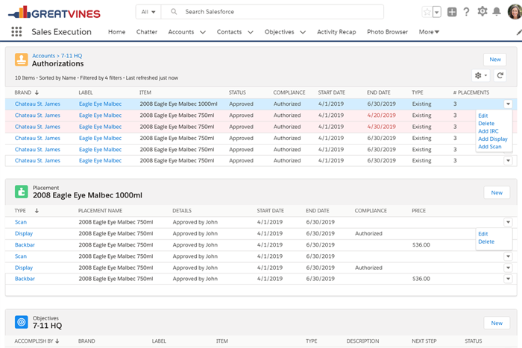Open the App Launcher grid icon
Viewport: 522px width, 348px height.
coord(16,32)
